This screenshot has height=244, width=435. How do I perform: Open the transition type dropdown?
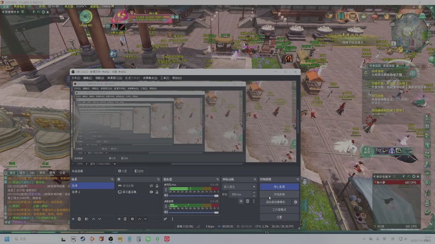coord(239,187)
